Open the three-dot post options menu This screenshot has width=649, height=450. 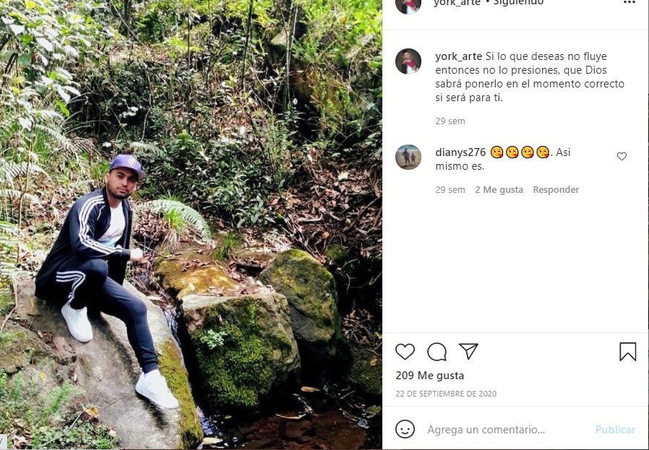(629, 3)
